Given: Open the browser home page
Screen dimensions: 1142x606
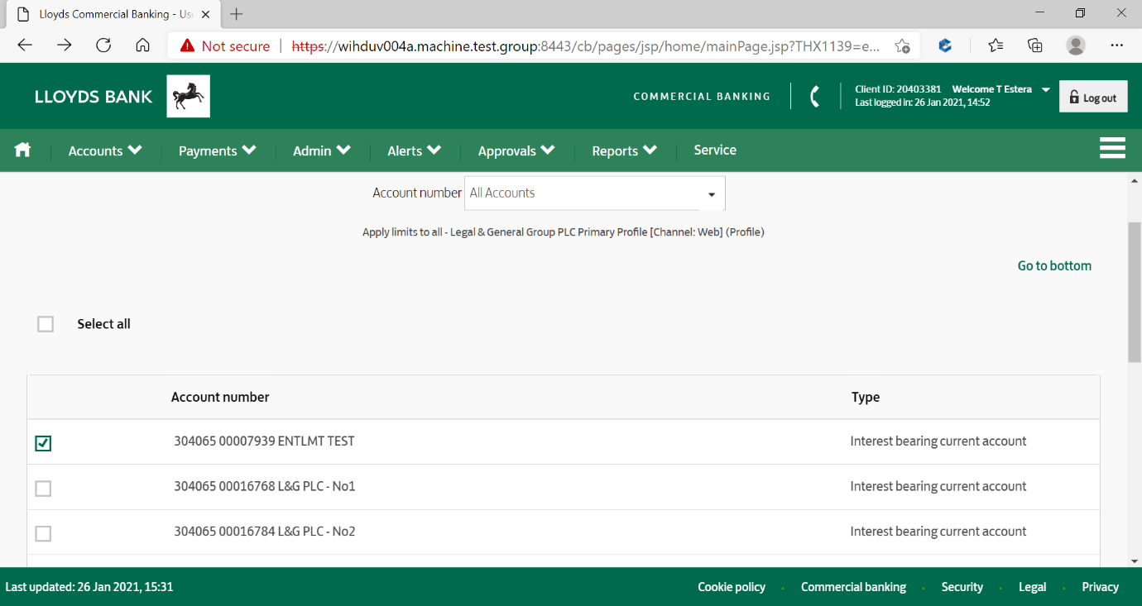Looking at the screenshot, I should tap(142, 45).
